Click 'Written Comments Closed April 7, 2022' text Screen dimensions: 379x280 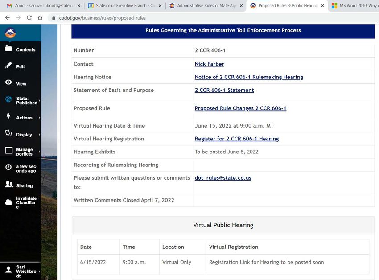tap(124, 200)
